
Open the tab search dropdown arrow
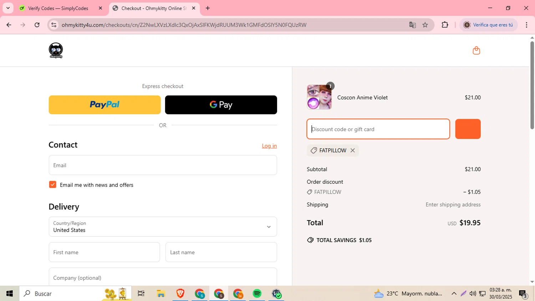tap(8, 8)
